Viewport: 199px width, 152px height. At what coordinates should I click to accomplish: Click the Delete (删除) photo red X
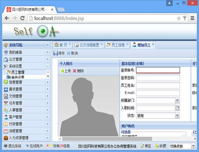click(x=75, y=71)
